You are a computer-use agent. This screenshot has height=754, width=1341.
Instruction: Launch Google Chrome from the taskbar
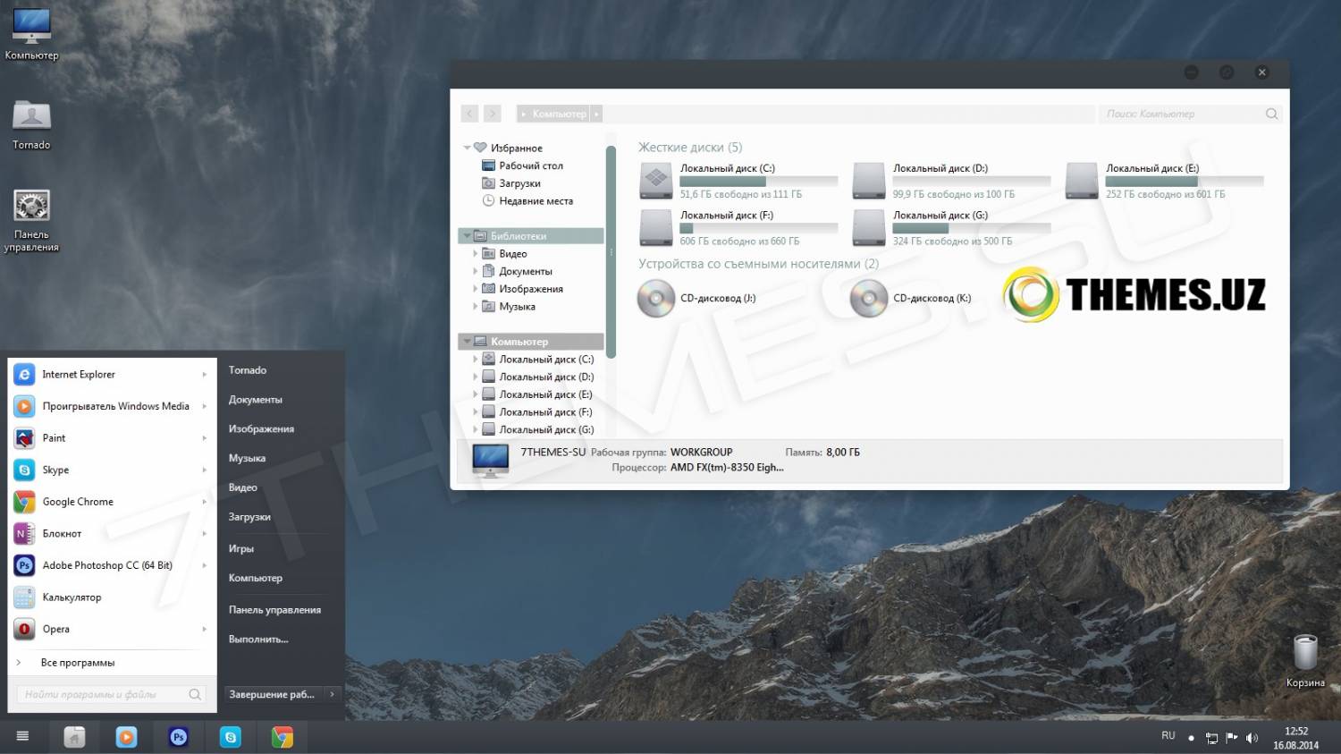283,737
